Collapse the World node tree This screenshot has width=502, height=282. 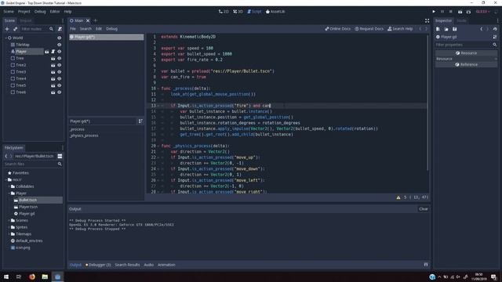click(5, 38)
